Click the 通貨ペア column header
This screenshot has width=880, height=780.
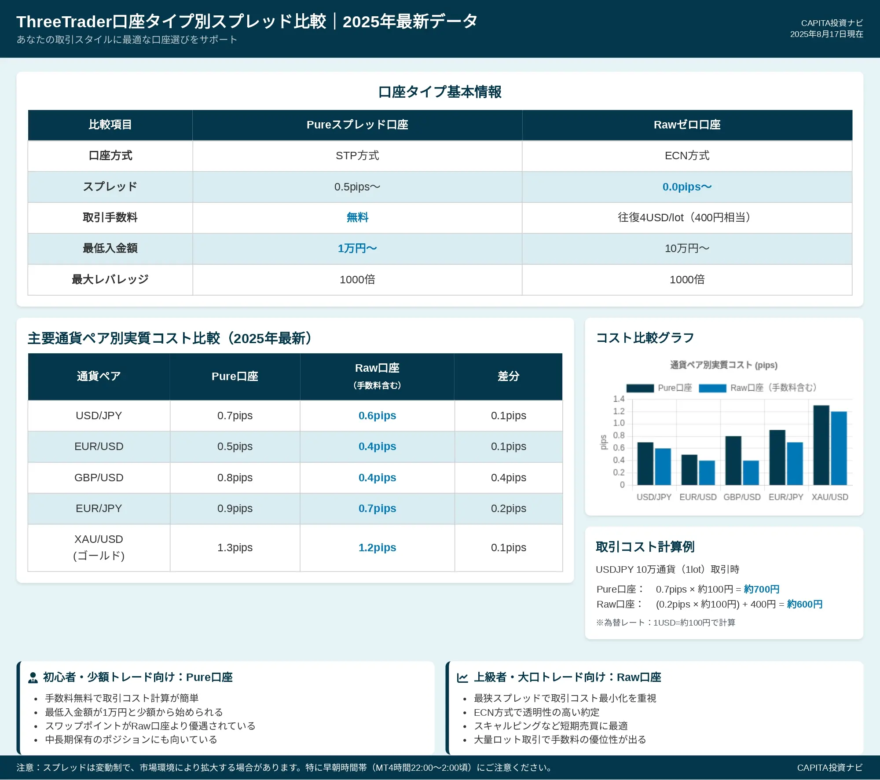[x=99, y=377]
